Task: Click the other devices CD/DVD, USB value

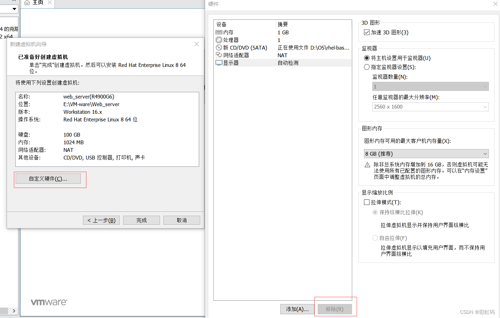Action: tap(104, 157)
